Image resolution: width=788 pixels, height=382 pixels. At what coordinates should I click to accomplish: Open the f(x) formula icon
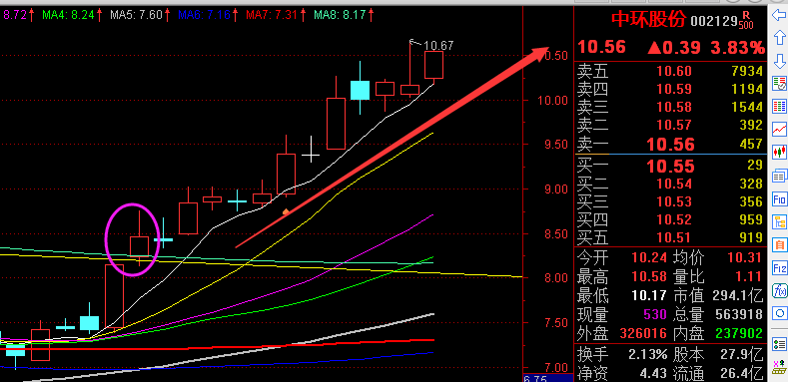click(x=779, y=290)
